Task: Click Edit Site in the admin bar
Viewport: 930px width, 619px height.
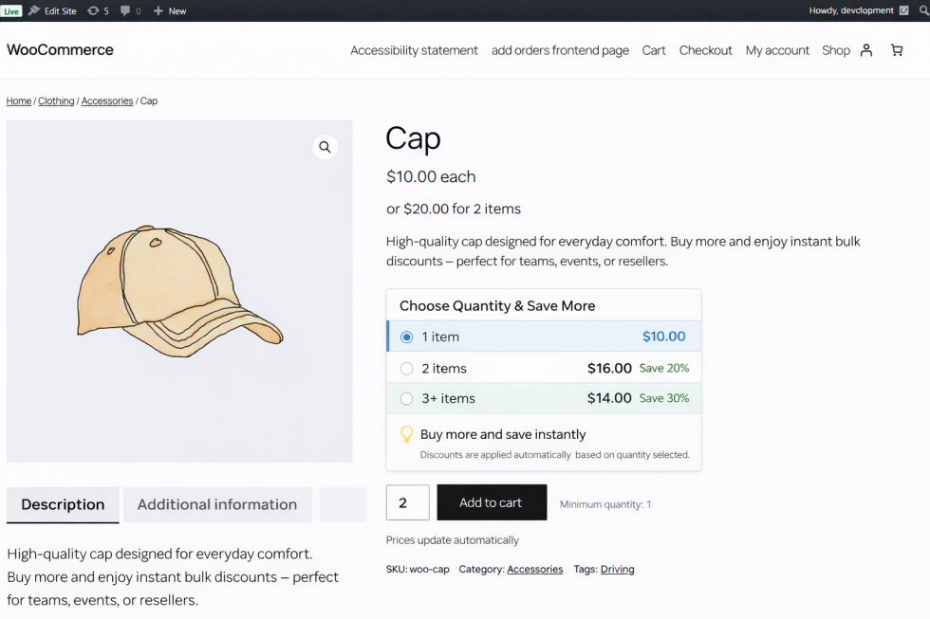Action: pos(53,11)
